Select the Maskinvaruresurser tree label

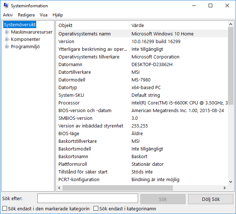(32, 32)
